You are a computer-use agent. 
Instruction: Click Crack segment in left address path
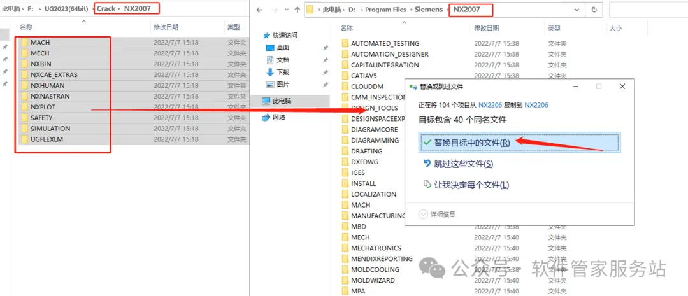pos(105,8)
